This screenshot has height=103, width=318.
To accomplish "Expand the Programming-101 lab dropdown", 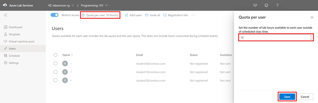I will click(x=94, y=5).
